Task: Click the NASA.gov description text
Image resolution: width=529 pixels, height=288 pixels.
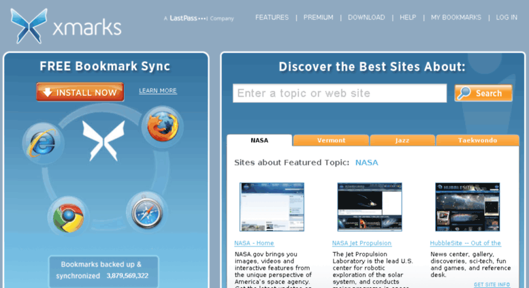Action: coord(272,270)
